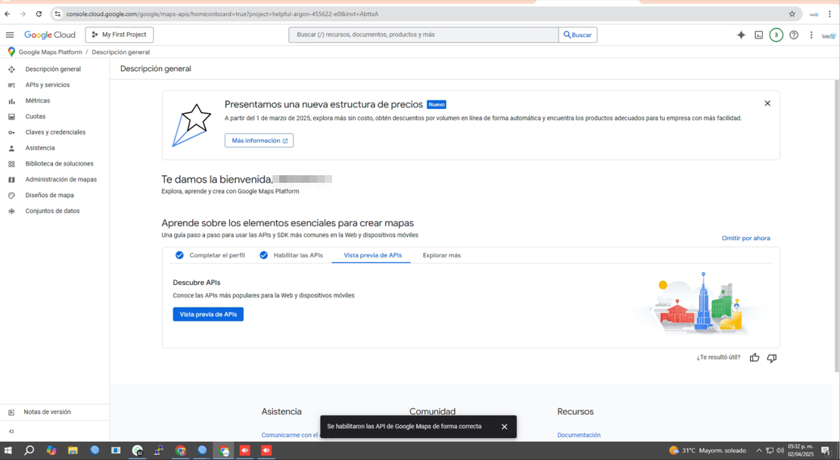Open Comunicarme con el link under Asistencia
This screenshot has height=460, width=840.
pos(290,435)
